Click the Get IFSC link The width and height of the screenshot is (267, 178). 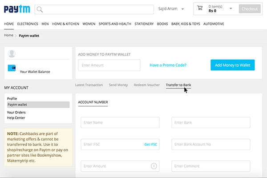click(x=151, y=145)
